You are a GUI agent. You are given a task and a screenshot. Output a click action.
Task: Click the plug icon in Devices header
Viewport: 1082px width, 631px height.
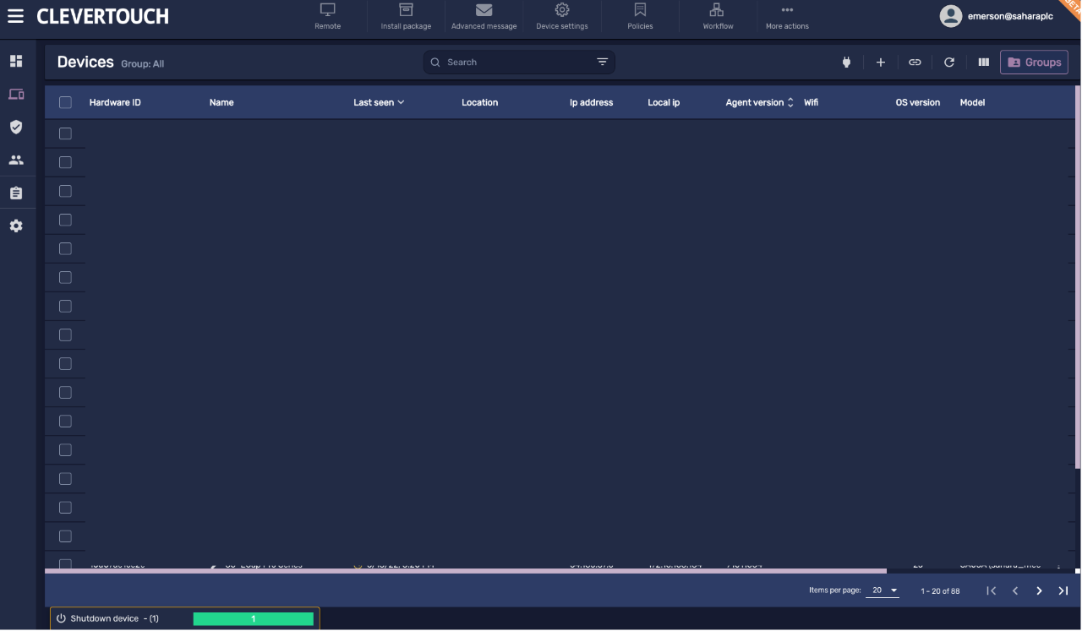click(846, 62)
